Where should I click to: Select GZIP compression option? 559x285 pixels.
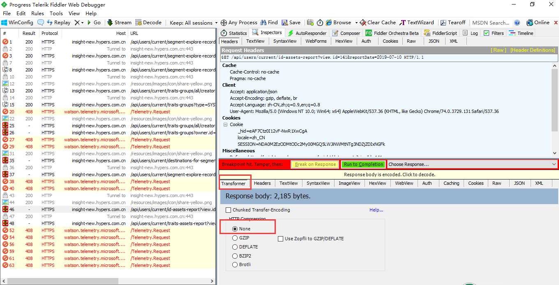[235, 238]
